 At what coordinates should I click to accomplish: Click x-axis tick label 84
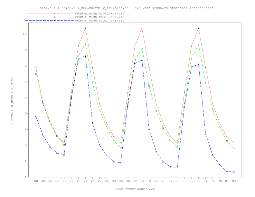(x=234, y=181)
